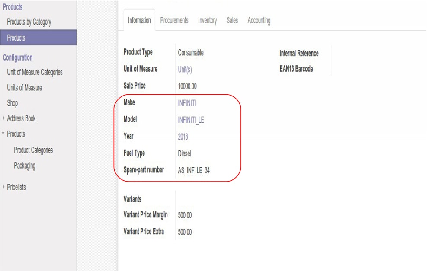This screenshot has width=439, height=271.
Task: Open Units of Measure menu
Action: [24, 88]
